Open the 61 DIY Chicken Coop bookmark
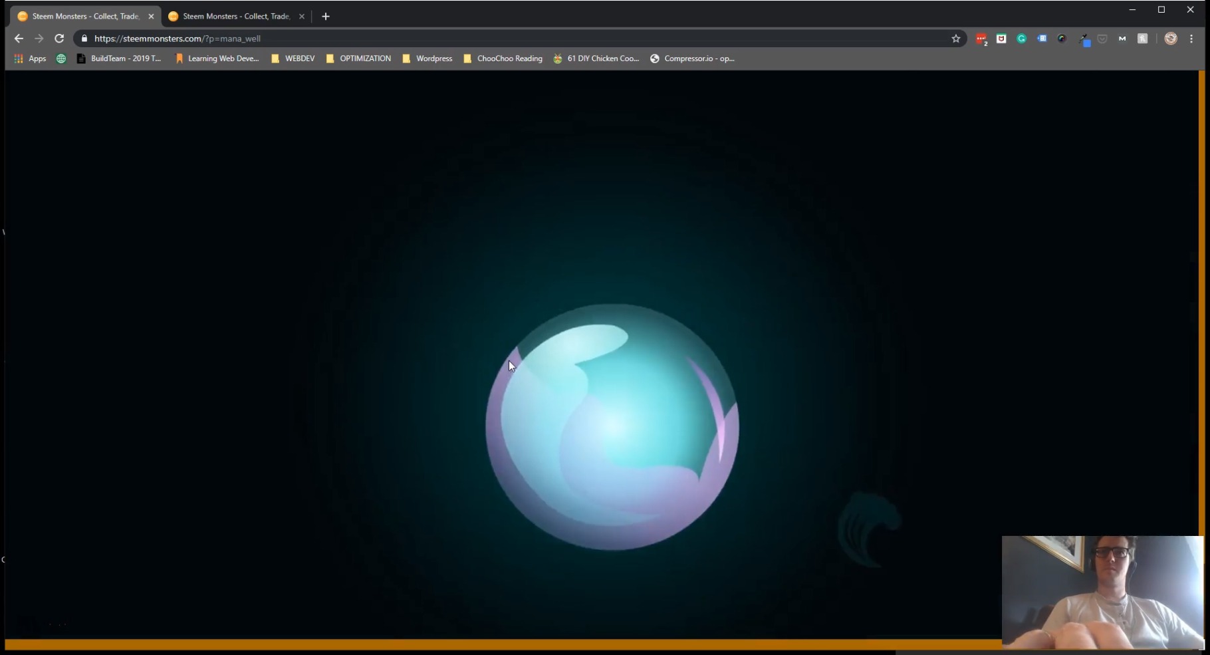 coord(596,59)
